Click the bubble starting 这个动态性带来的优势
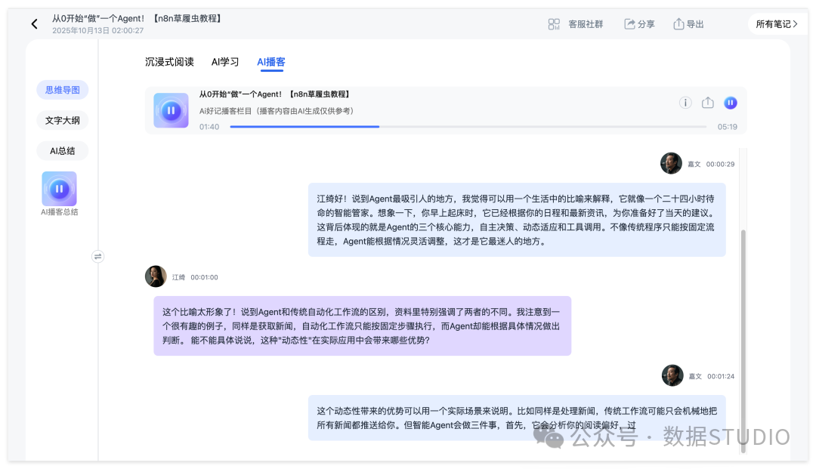Screen dimensions: 816x469 click(517, 418)
